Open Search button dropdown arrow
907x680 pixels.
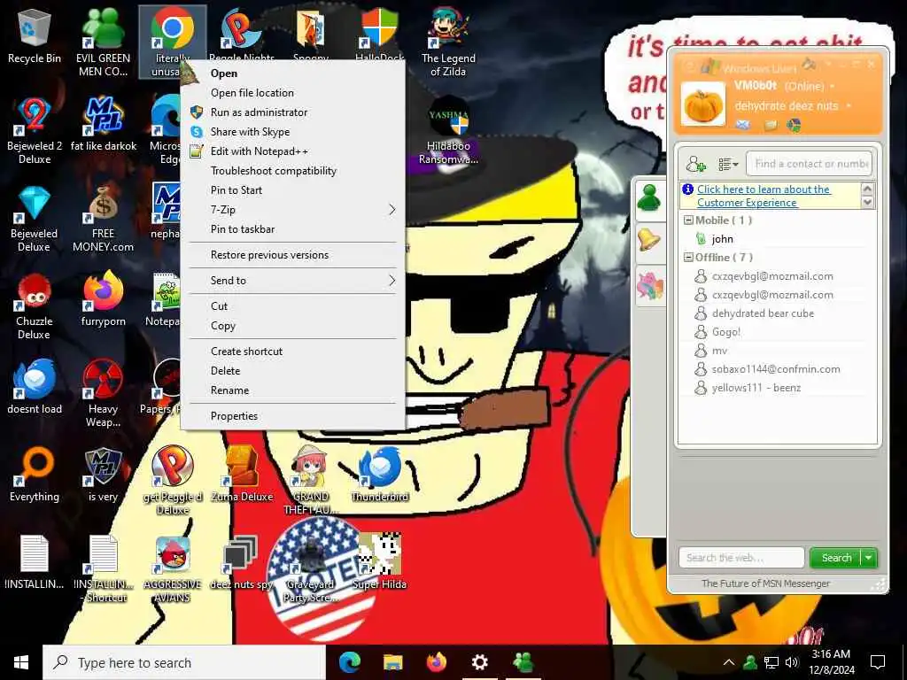coord(869,558)
